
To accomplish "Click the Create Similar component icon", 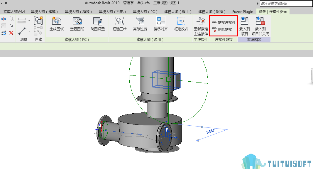I will coord(38,21).
